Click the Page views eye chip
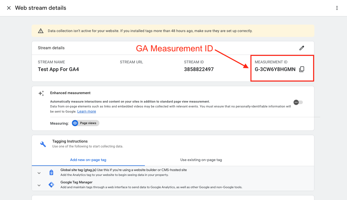 pyautogui.click(x=86, y=123)
